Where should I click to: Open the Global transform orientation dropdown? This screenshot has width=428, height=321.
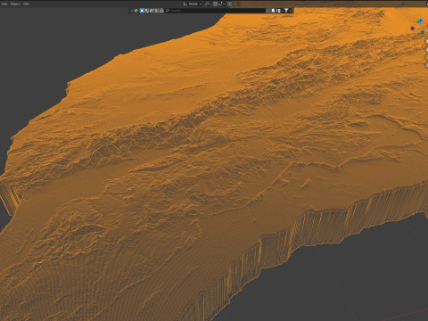click(193, 4)
